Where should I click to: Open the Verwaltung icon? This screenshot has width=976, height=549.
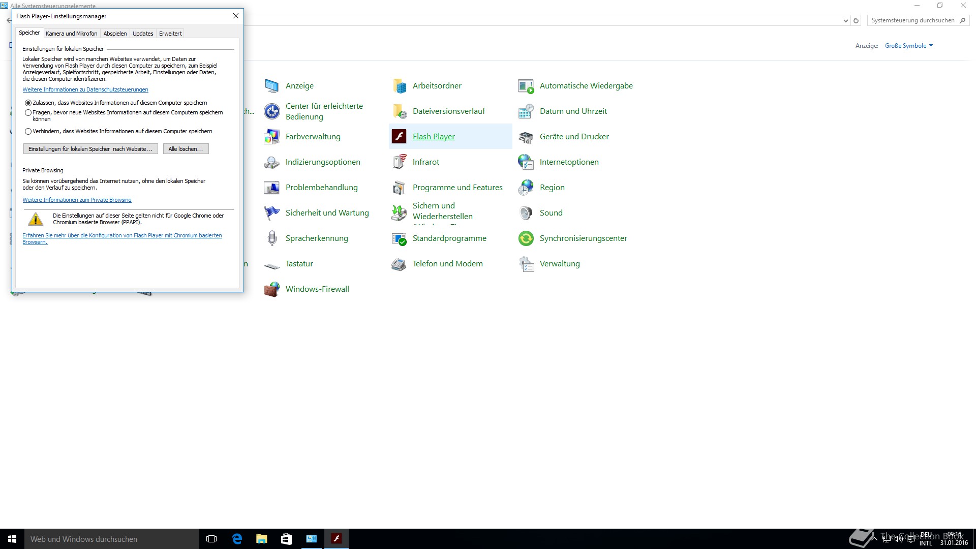[526, 264]
